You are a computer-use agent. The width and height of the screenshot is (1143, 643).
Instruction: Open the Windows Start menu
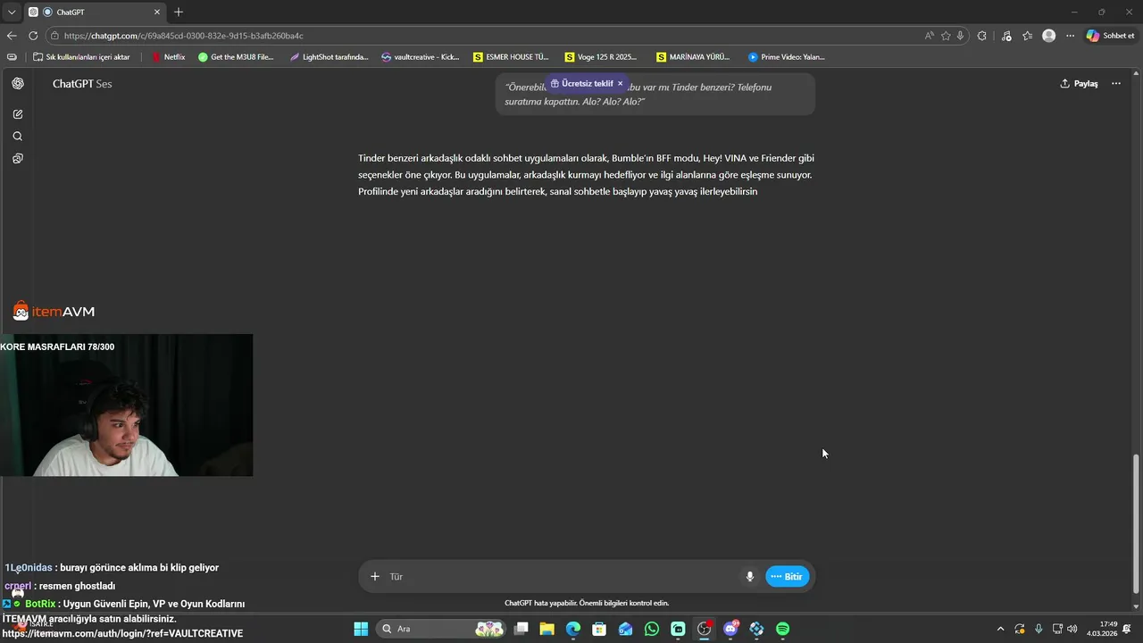[361, 629]
